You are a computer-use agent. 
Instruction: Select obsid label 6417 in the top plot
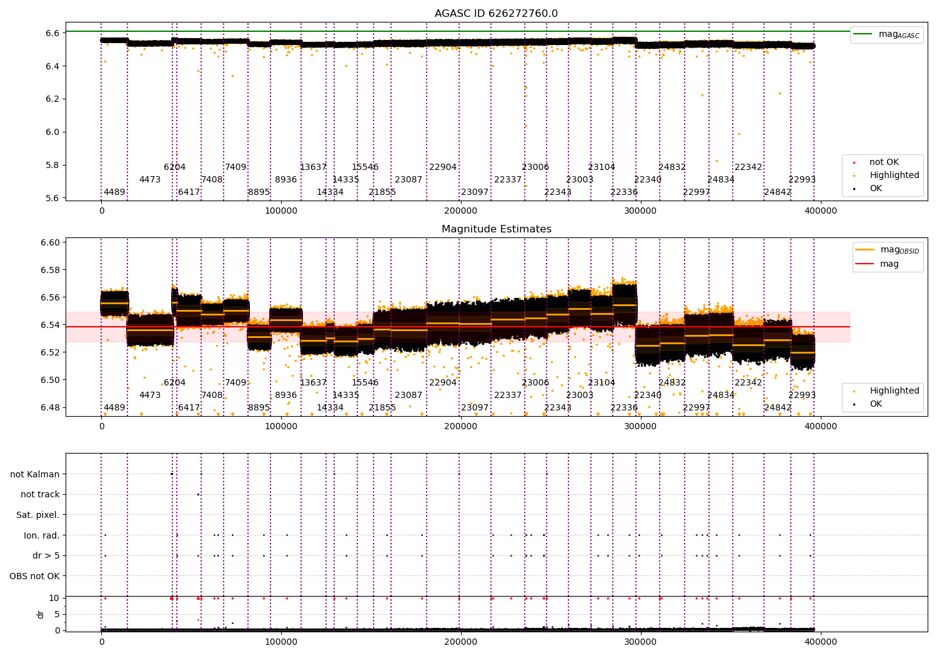point(189,192)
